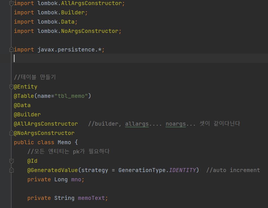The height and width of the screenshot is (208, 268).
Task: Click the @Builder annotation
Action: click(x=27, y=114)
